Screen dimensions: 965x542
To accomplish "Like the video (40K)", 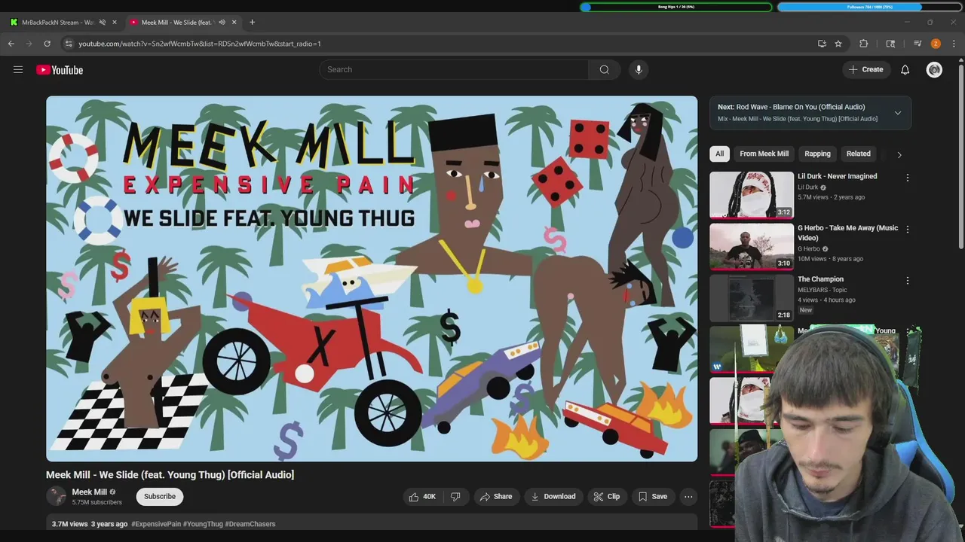I will [422, 496].
